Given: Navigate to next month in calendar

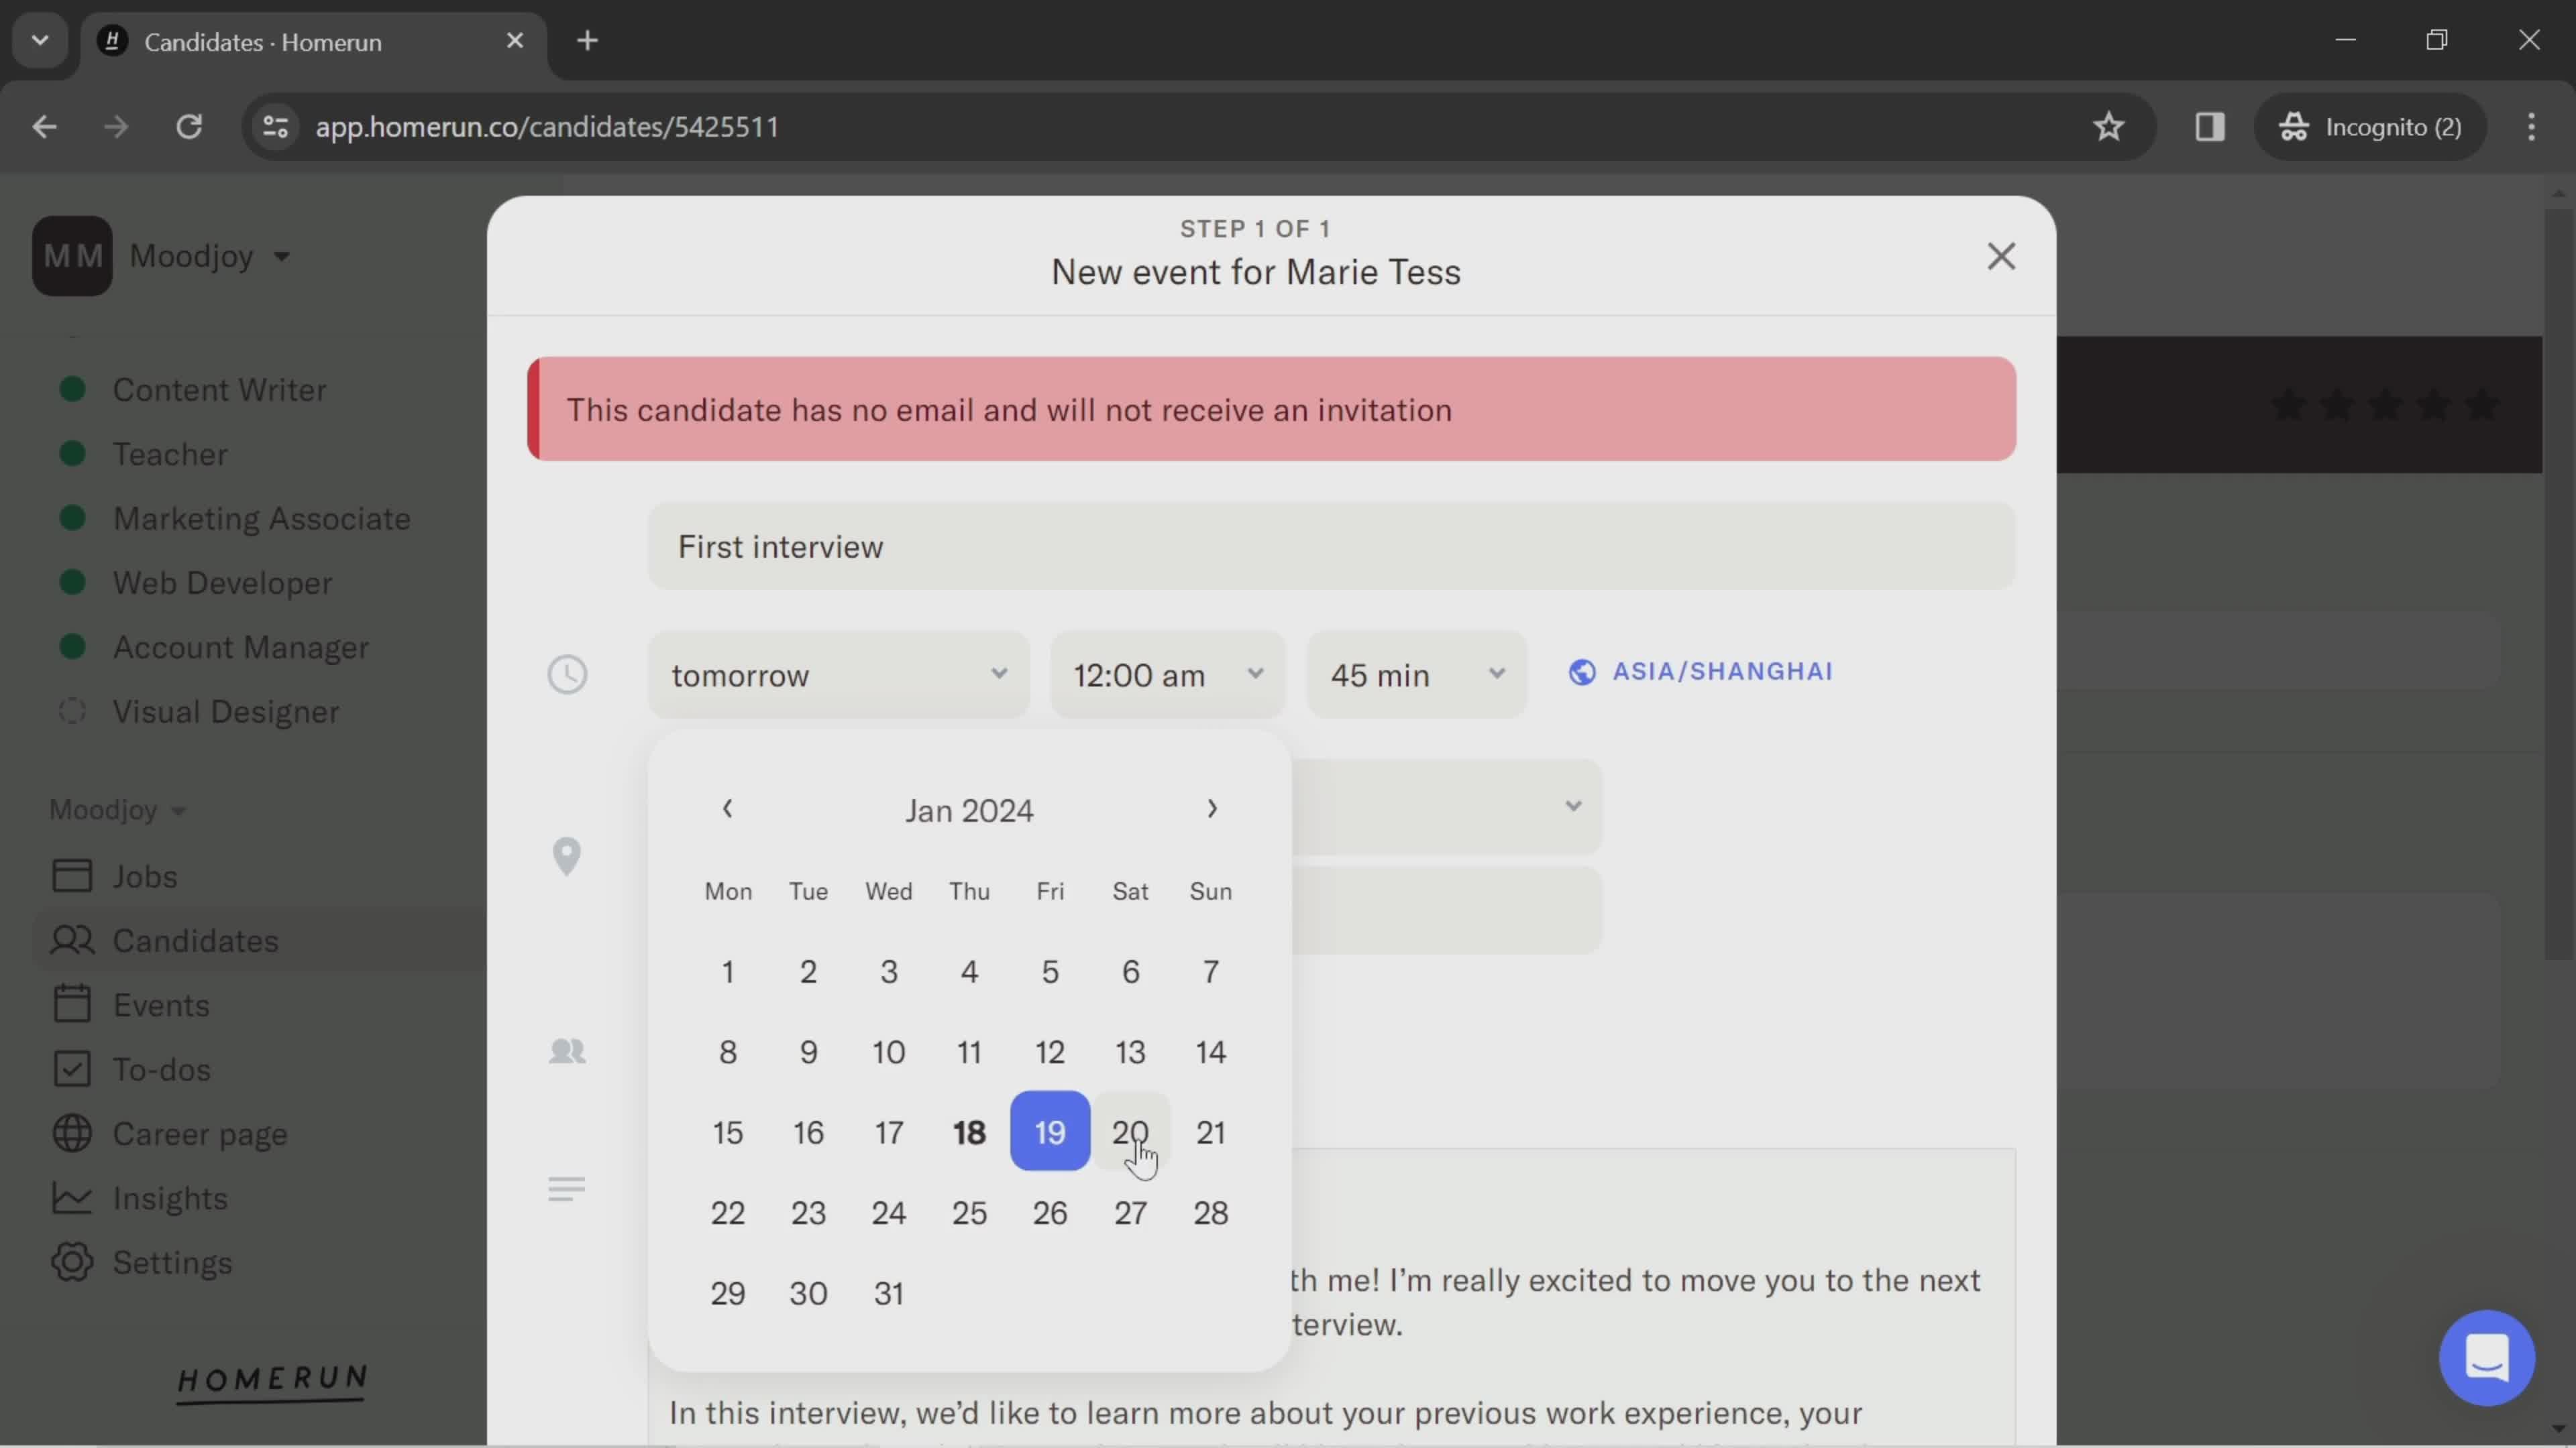Looking at the screenshot, I should click(1214, 808).
